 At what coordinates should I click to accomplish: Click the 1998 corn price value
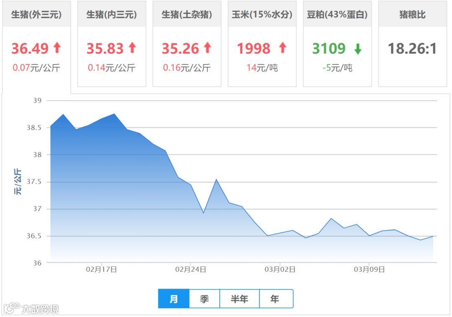pyautogui.click(x=254, y=49)
